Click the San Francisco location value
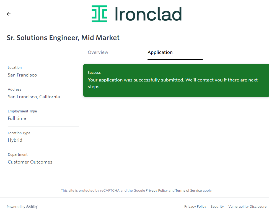The width and height of the screenshot is (269, 216). click(x=22, y=75)
